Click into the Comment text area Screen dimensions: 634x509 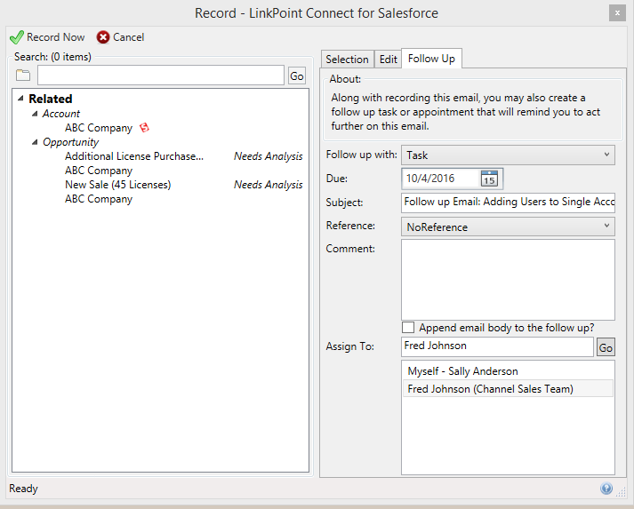[508, 280]
